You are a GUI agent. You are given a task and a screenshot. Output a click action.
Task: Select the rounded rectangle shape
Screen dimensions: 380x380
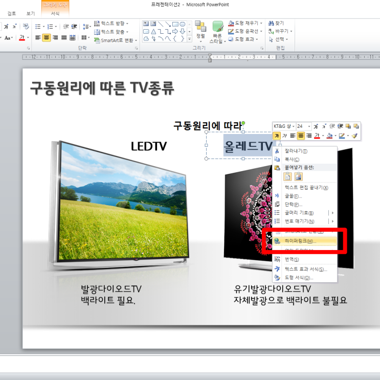[x=146, y=31]
